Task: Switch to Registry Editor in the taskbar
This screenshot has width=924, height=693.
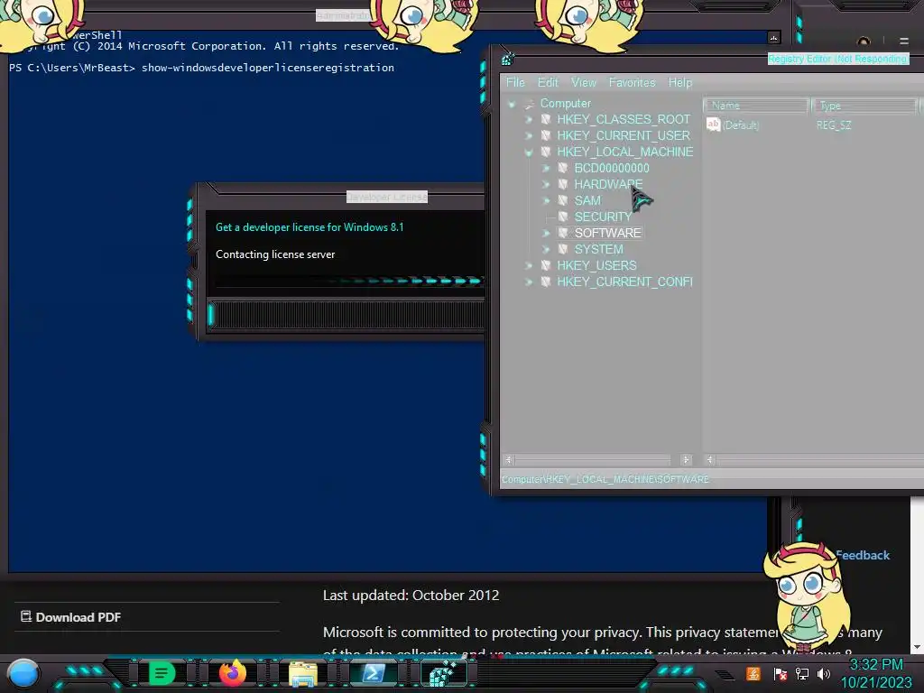Action: tap(443, 673)
